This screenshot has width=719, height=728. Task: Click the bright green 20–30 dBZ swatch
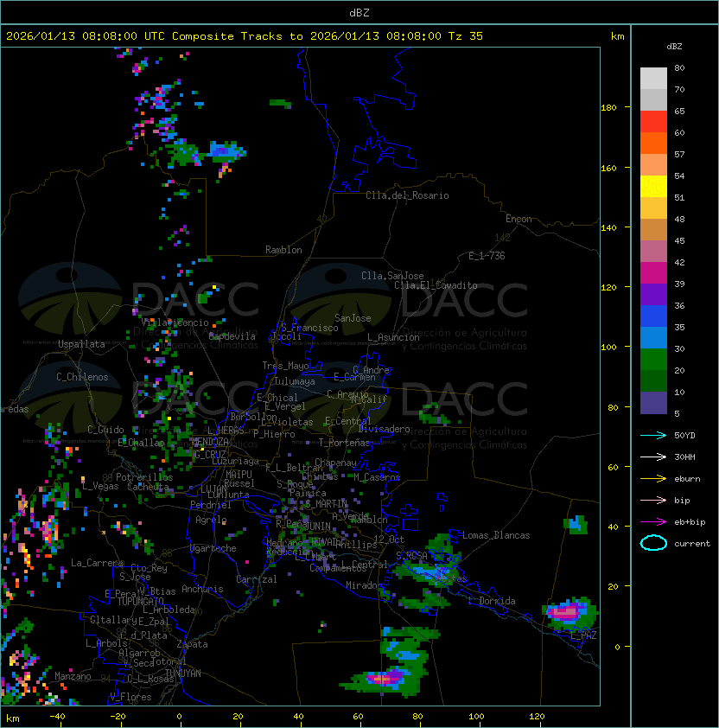click(x=653, y=359)
